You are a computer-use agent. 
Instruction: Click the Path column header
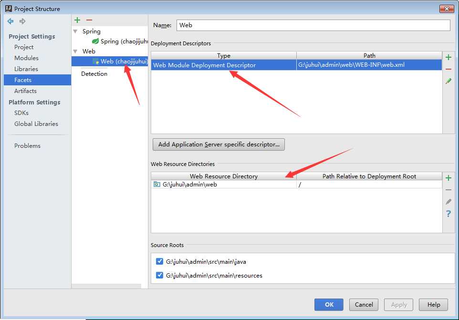click(369, 56)
